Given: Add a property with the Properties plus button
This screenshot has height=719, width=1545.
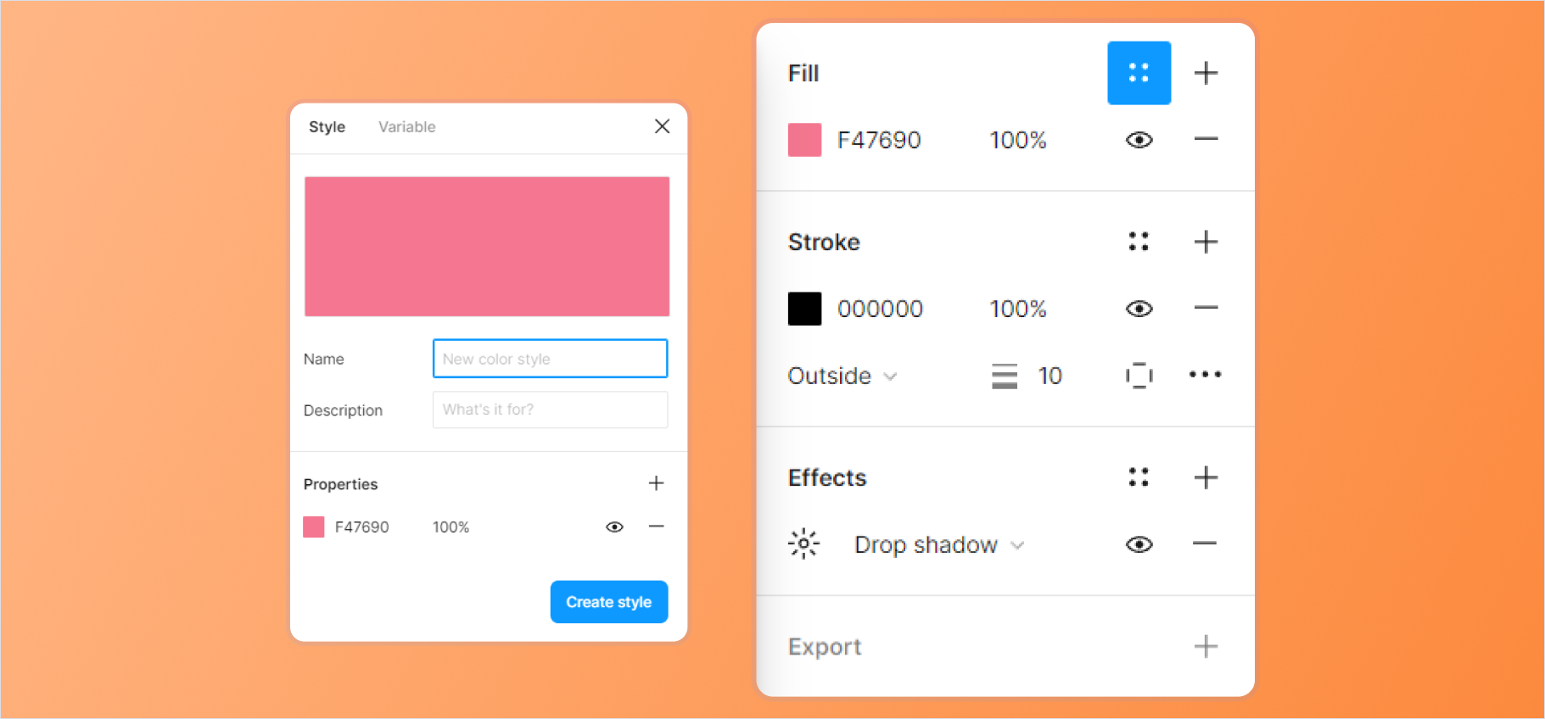Looking at the screenshot, I should coord(656,483).
